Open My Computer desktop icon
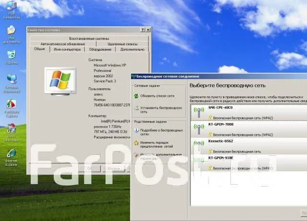307x221 pixels. [12, 10]
